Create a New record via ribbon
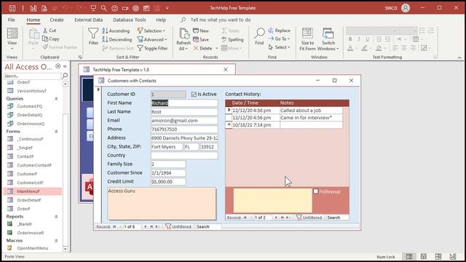The height and width of the screenshot is (262, 466). pyautogui.click(x=201, y=31)
